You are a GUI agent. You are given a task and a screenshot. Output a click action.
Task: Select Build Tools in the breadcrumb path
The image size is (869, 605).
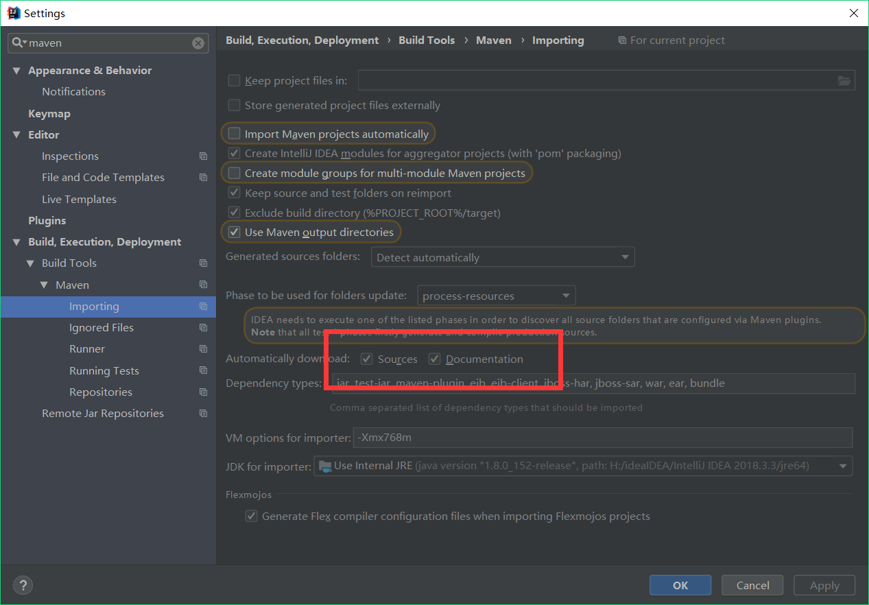pos(426,40)
